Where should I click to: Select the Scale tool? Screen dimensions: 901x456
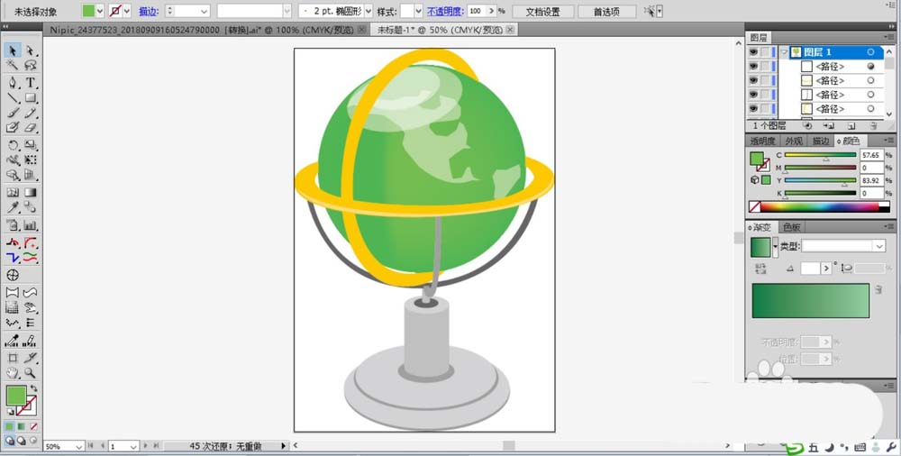[30, 145]
